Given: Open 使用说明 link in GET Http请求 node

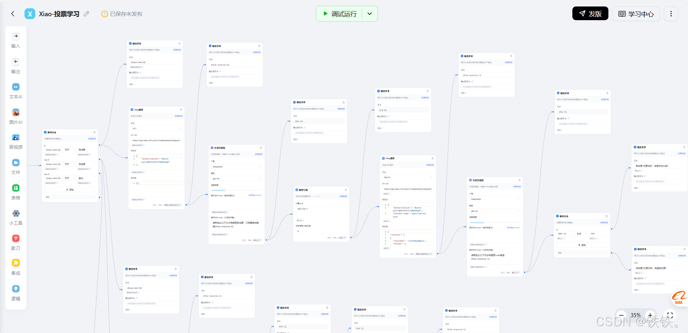Looking at the screenshot, I should [178, 116].
